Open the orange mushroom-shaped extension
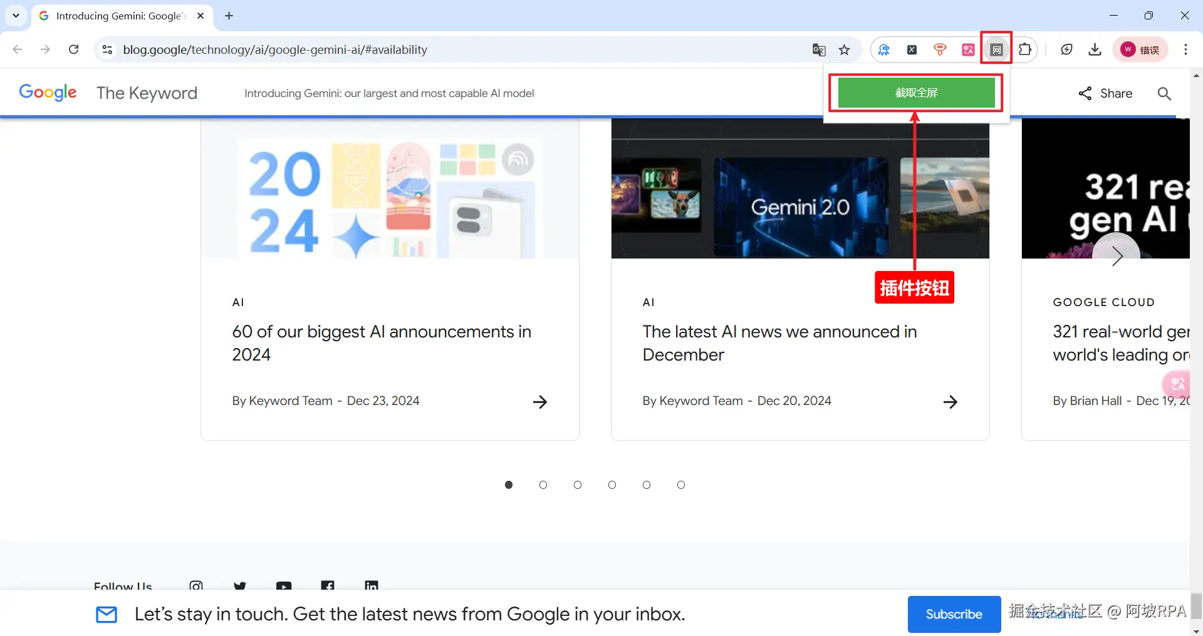 click(940, 50)
